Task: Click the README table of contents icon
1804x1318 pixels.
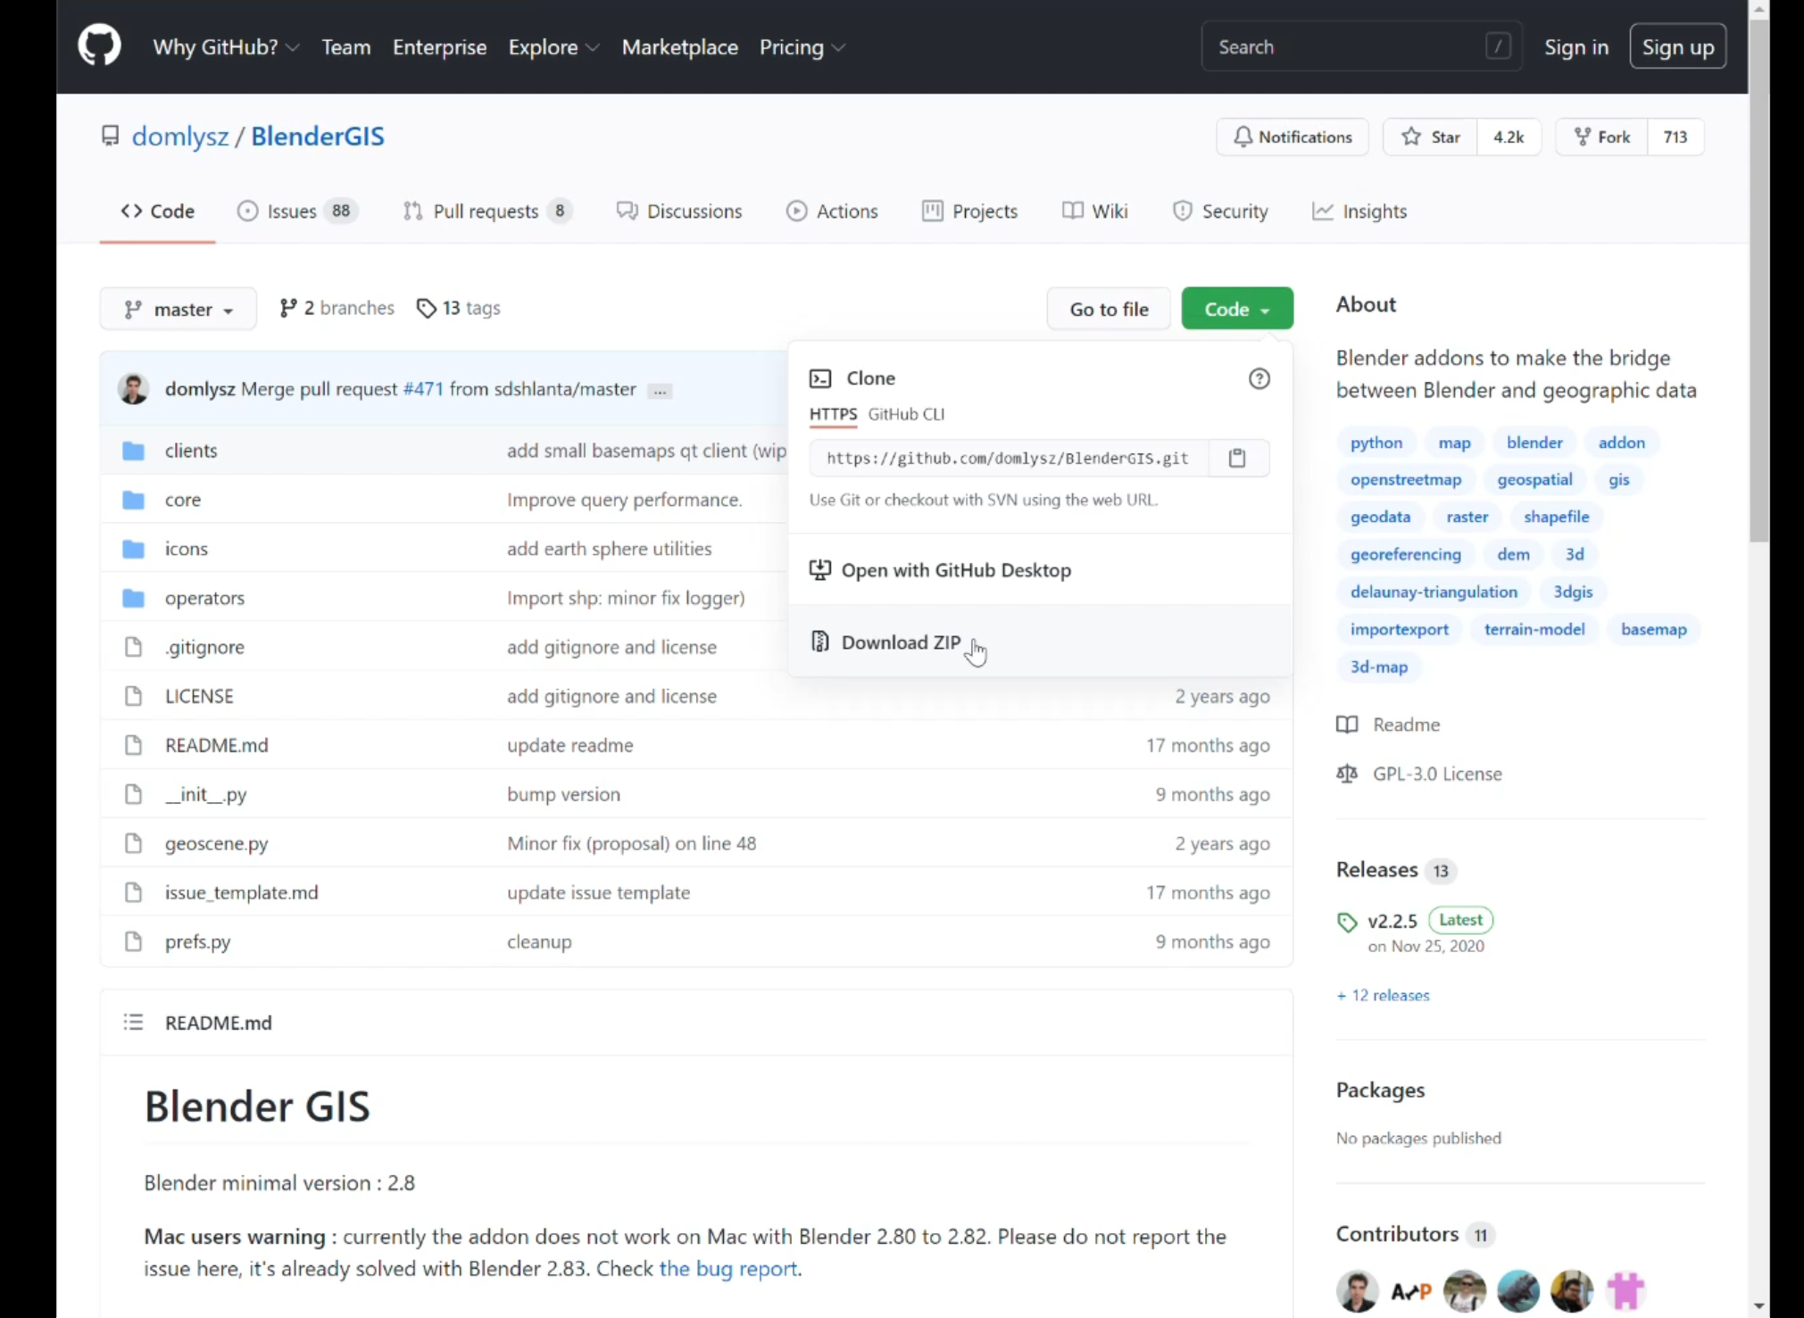Action: [x=133, y=1023]
